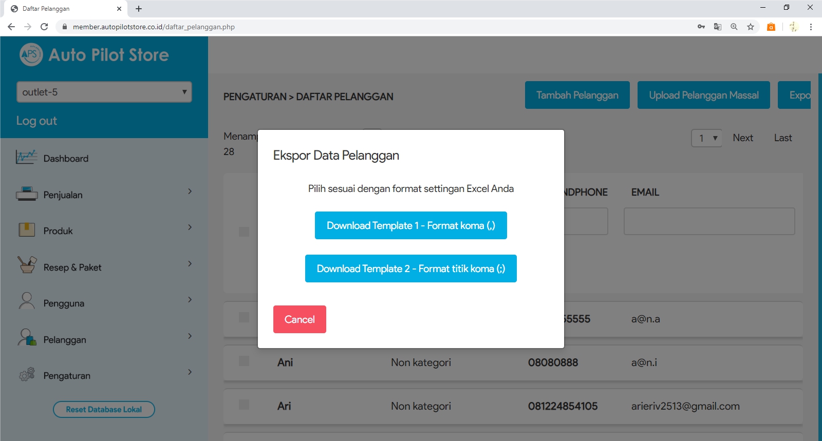Download Template 1 comma format

(410, 225)
